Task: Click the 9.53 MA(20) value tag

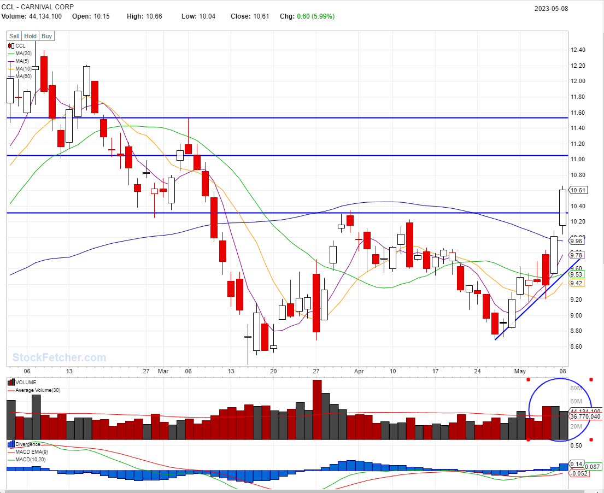Action: point(576,274)
